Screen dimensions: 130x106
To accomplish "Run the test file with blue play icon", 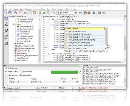I will [76, 13].
